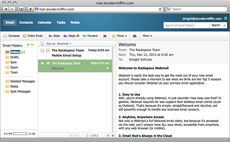
Task: Open the Sent Messages folder
Action: (x=20, y=92)
